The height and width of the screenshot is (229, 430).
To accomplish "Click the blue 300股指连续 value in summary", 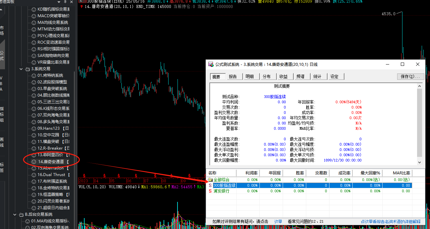I will pos(275,97).
